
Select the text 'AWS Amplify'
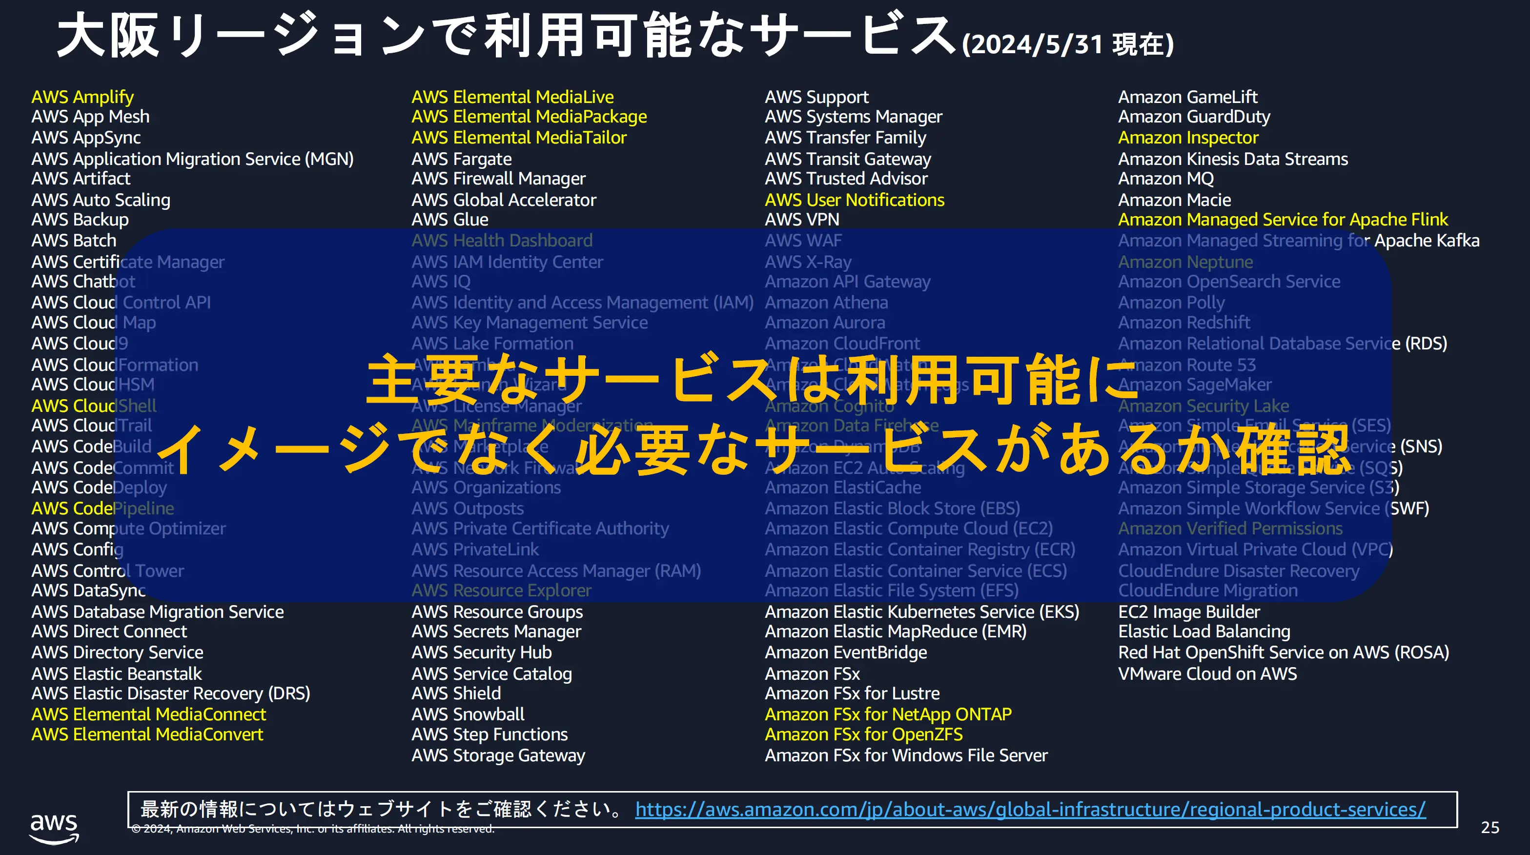[82, 97]
